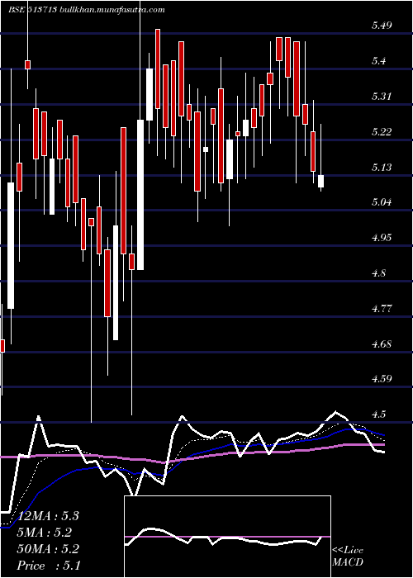This screenshot has height=578, width=413.
Task: Click the 5.04 price axis label
Action: click(382, 202)
